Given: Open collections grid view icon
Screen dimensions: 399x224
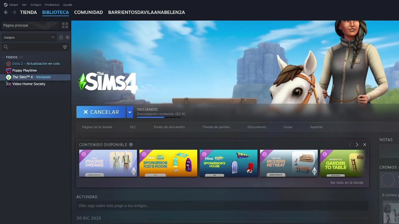Looking at the screenshot, I should pos(65,26).
